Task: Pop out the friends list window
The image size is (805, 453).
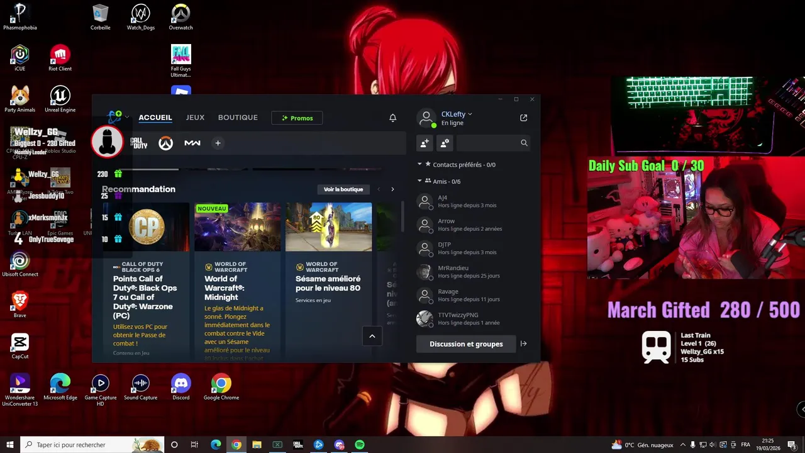Action: pos(523,118)
